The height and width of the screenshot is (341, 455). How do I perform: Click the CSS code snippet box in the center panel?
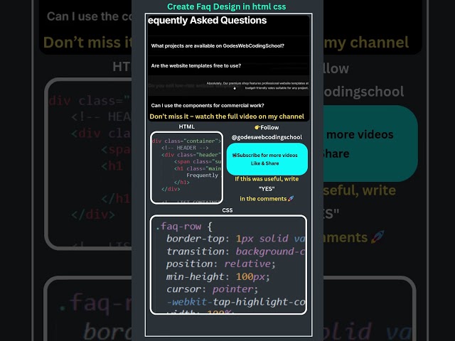pyautogui.click(x=228, y=265)
